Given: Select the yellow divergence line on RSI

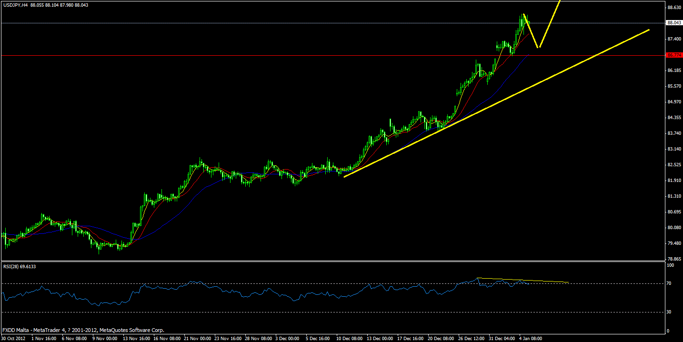Looking at the screenshot, I should tap(523, 280).
